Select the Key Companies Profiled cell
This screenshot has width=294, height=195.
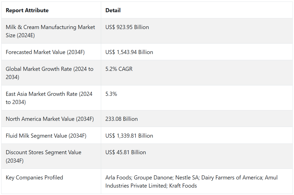tap(34, 178)
